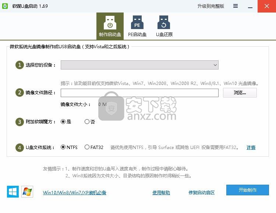Click the 镜像文件大小 label text
The width and height of the screenshot is (276, 213).
click(x=75, y=104)
